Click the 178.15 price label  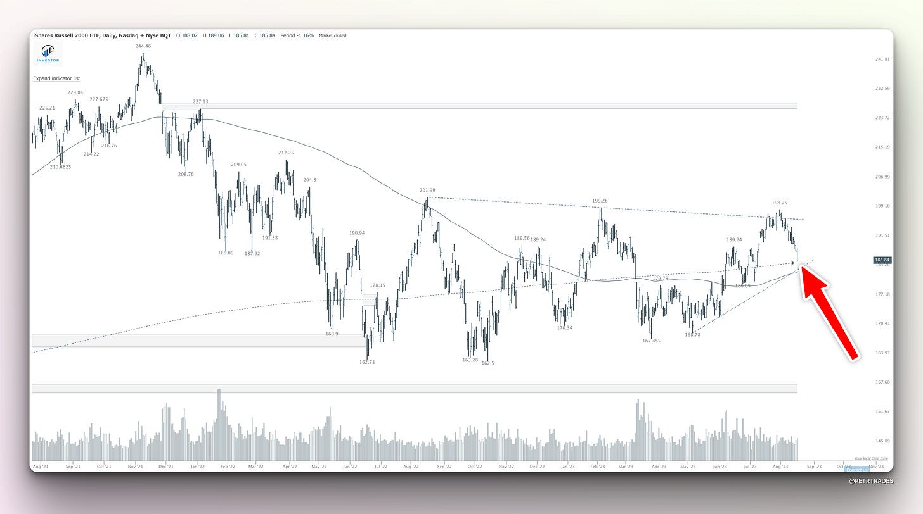(378, 285)
